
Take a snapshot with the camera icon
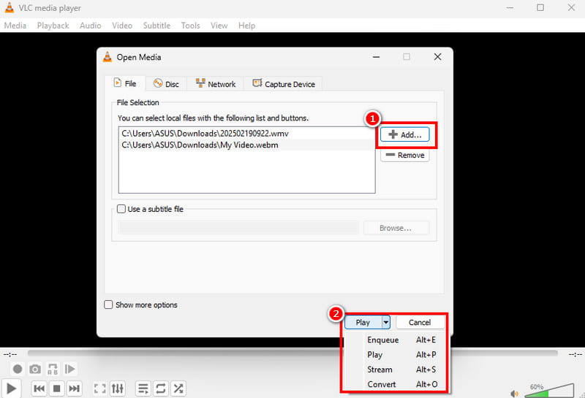[35, 369]
